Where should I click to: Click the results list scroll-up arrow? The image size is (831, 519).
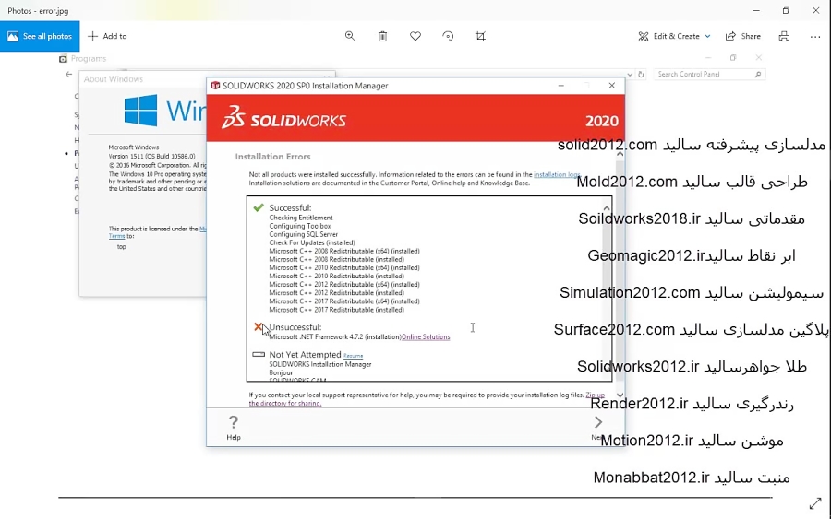(x=607, y=208)
